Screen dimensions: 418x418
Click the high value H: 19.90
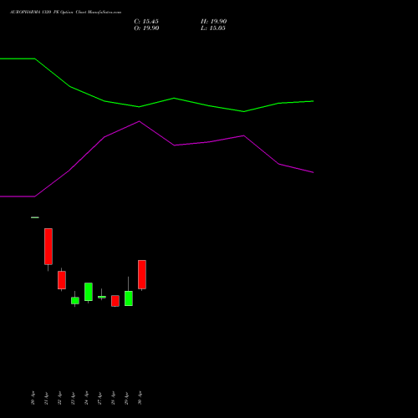pos(214,22)
